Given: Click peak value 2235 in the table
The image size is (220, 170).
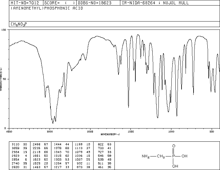Looking at the screenshot, I should click(x=37, y=148).
